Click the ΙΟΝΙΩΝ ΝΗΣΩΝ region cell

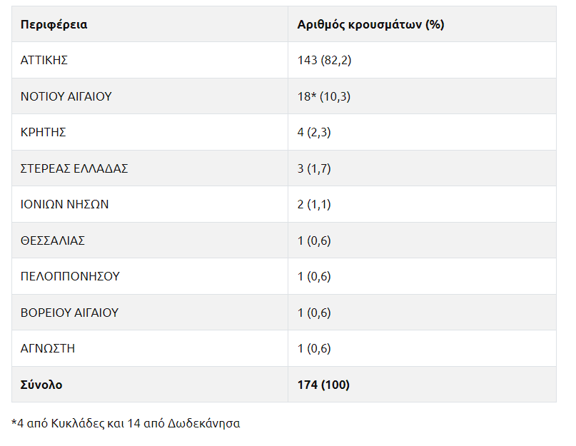click(x=65, y=204)
